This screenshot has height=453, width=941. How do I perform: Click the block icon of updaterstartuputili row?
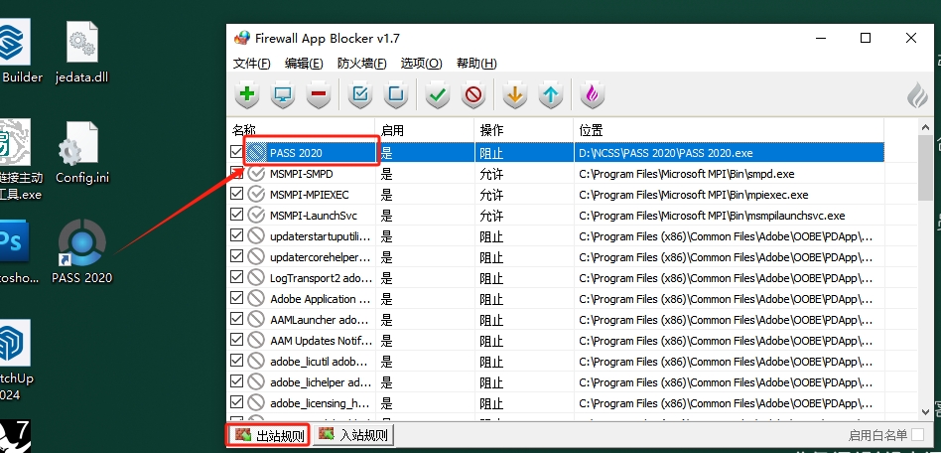[256, 236]
